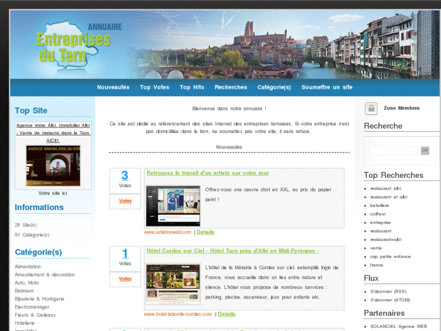Click the 3 Votes count box
Image resolution: width=441 pixels, height=331 pixels.
pos(125,181)
